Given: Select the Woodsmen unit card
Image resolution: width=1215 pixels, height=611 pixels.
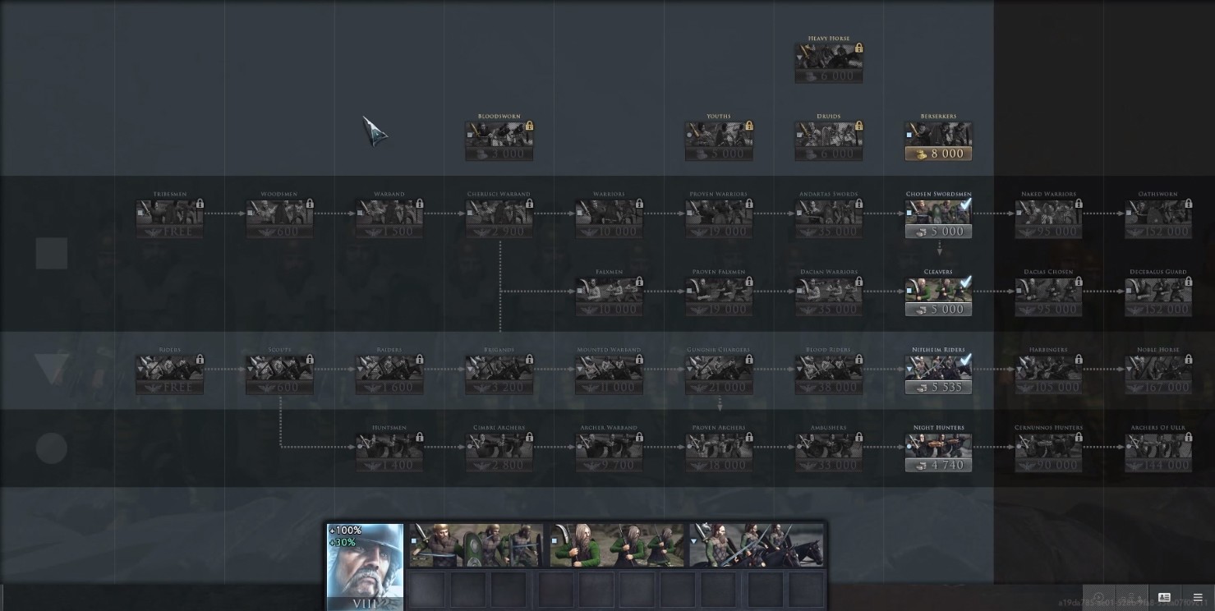Looking at the screenshot, I should point(280,219).
